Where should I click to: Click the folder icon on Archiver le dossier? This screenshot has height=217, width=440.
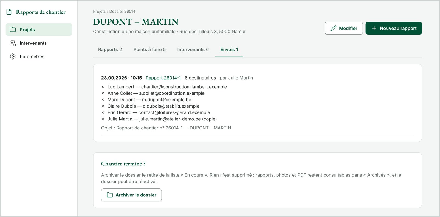click(110, 195)
